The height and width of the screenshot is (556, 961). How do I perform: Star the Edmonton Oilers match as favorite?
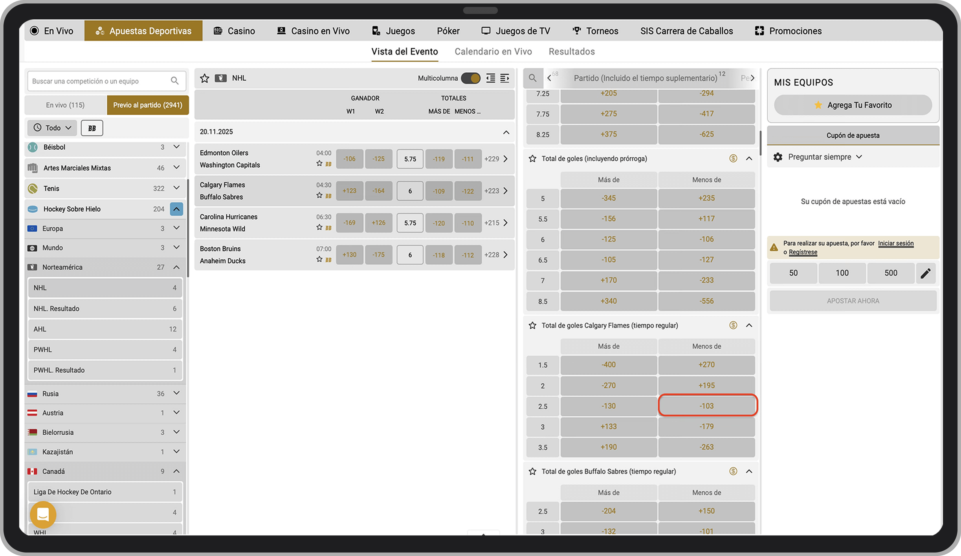[x=319, y=164]
